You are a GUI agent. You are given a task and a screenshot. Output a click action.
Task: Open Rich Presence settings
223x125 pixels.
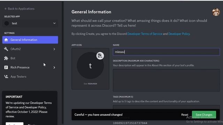(x=30, y=67)
